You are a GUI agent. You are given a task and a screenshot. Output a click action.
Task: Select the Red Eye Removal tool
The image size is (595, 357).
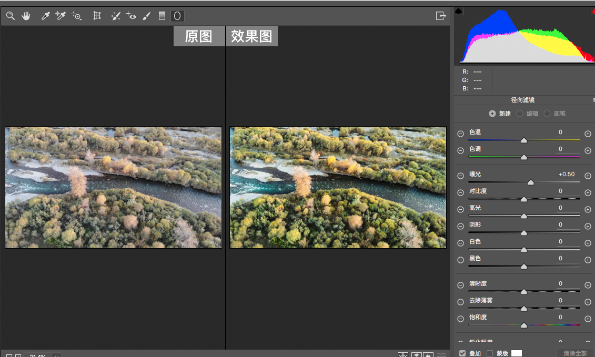(131, 16)
